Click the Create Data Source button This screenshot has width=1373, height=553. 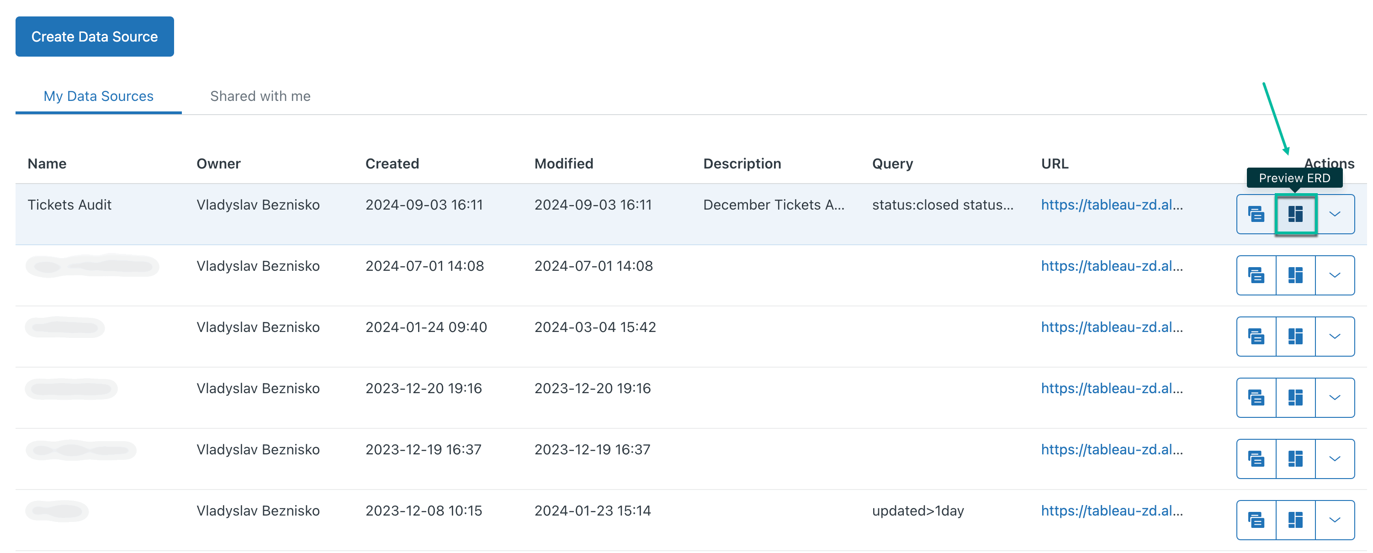[94, 36]
